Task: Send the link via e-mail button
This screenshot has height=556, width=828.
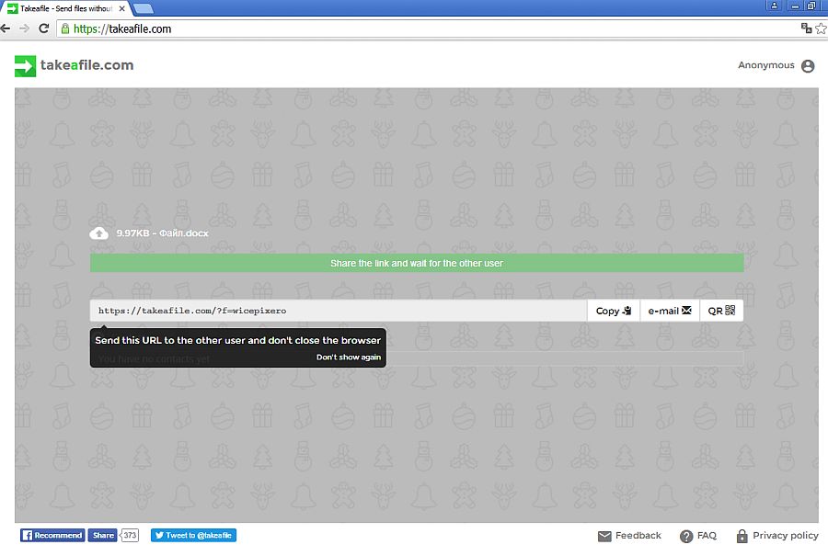Action: click(x=670, y=311)
